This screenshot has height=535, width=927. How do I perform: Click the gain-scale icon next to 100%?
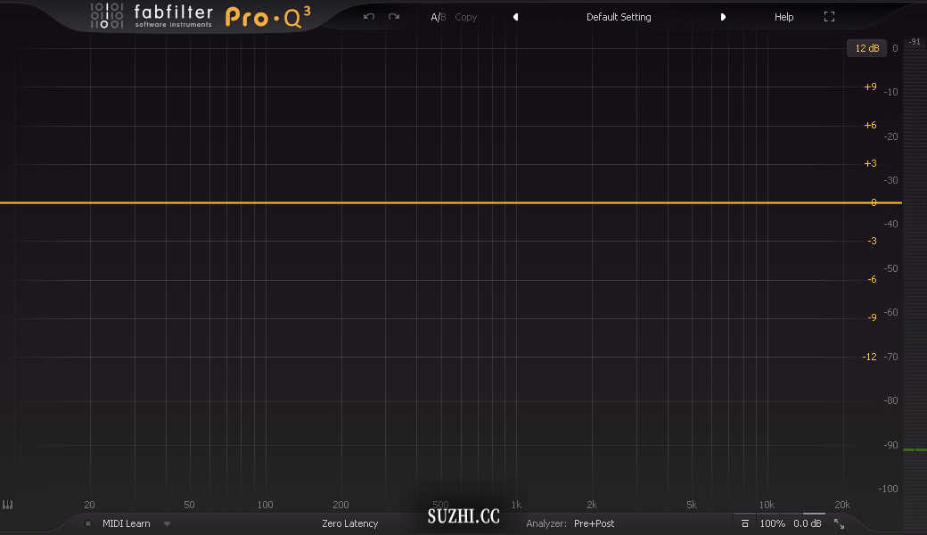[745, 523]
